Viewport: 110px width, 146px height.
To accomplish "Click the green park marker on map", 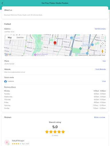I will 80,49.
